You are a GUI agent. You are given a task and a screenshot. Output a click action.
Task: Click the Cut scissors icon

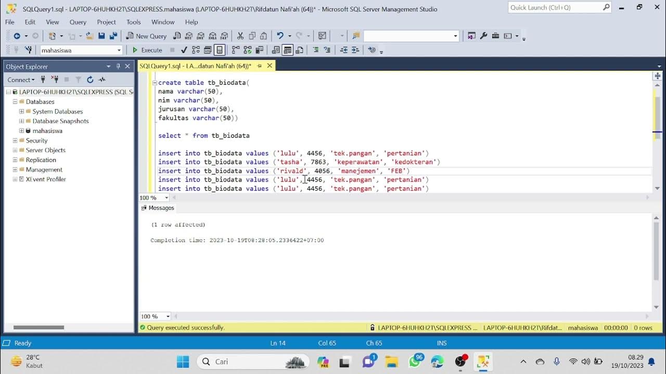coord(240,36)
